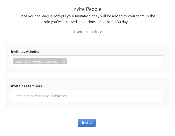175x136 pixels.
Task: Open the Learn about roles link
Action: pyautogui.click(x=86, y=32)
